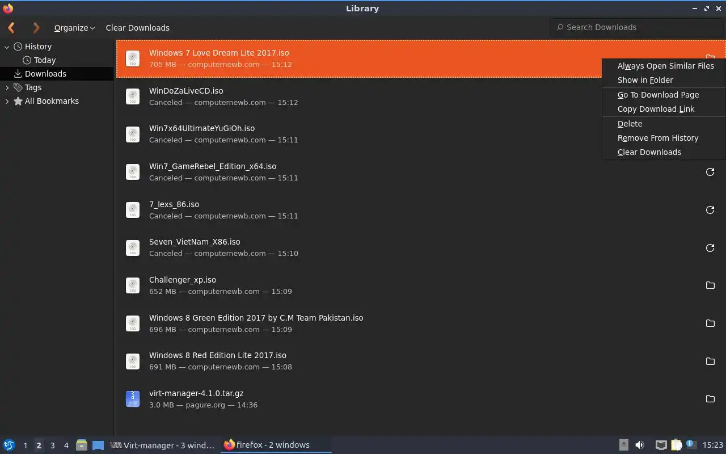Switch to workspace 4

[66, 445]
